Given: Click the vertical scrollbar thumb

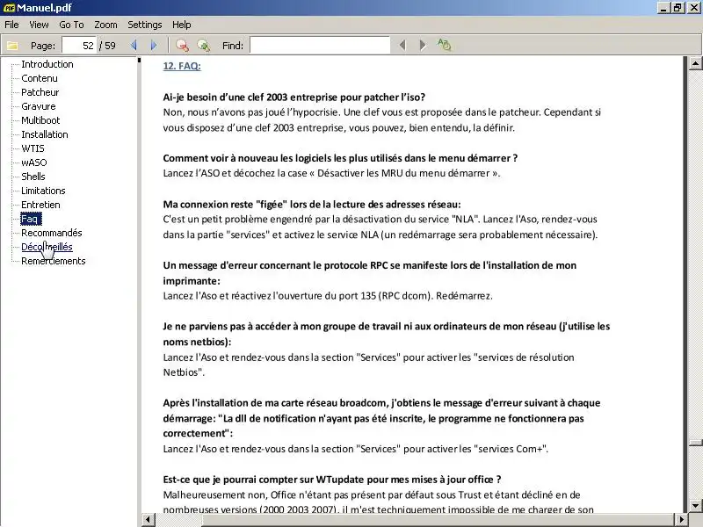Looking at the screenshot, I should 695,443.
